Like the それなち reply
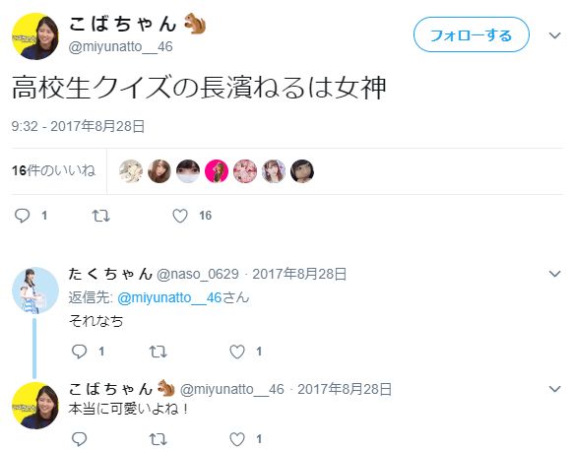This screenshot has width=572, height=450. (237, 352)
